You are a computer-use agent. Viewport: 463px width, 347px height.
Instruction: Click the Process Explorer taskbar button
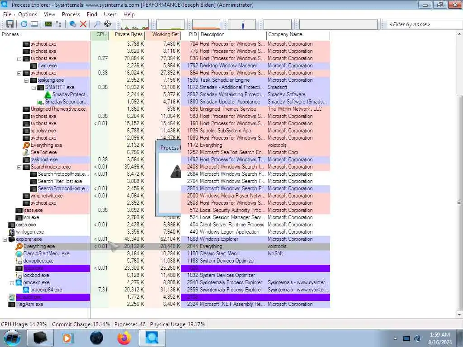pos(152,338)
